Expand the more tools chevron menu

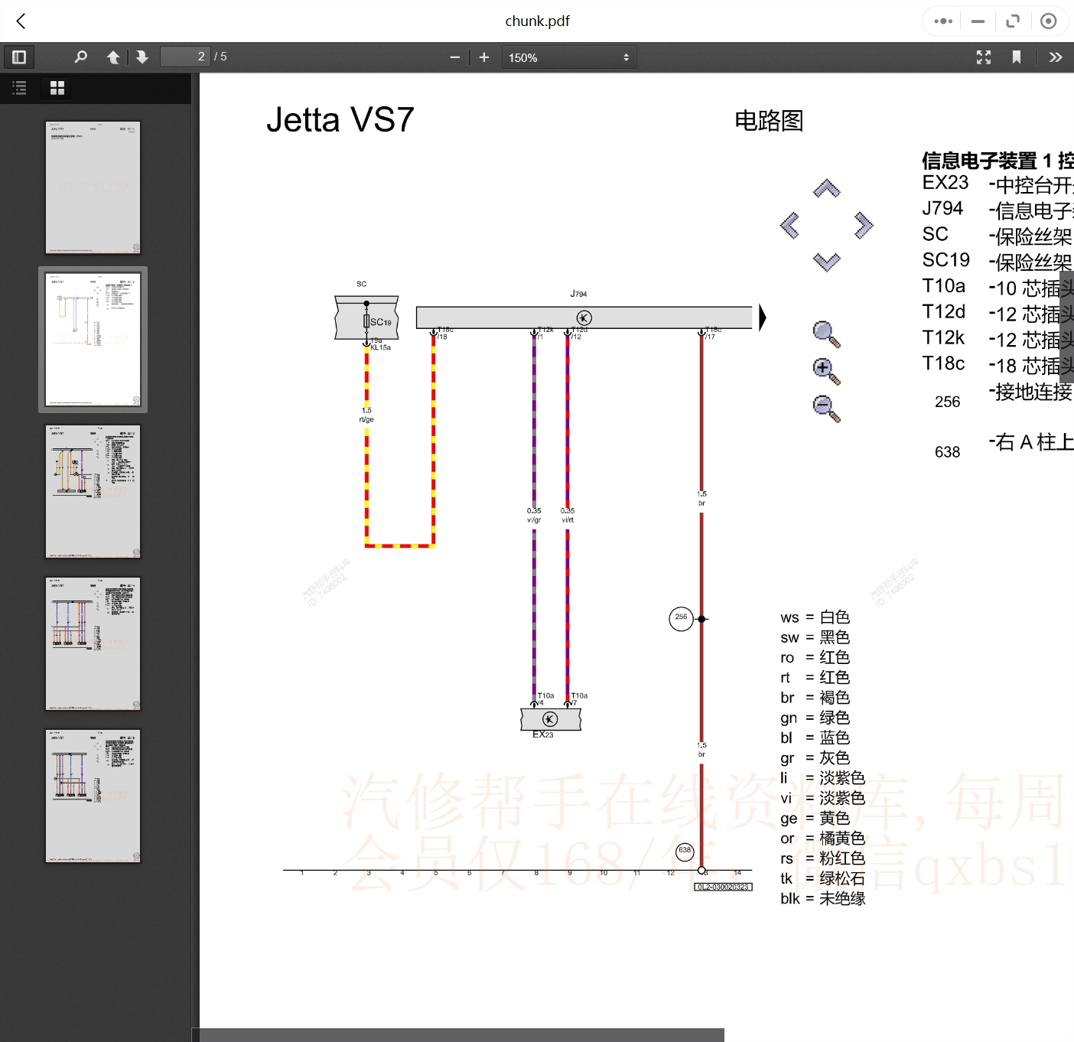pyautogui.click(x=1056, y=57)
